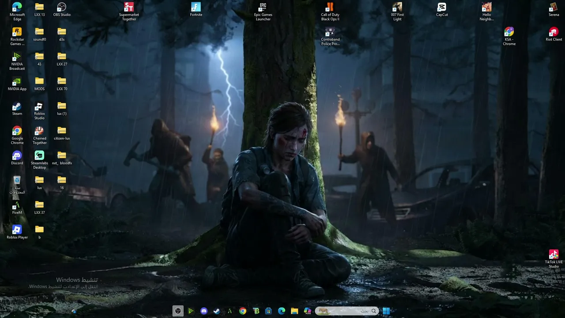Click the Google Chrome desktop shortcut
Screen dimensions: 565x318
(17, 135)
